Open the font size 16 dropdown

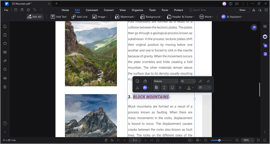click(188, 81)
